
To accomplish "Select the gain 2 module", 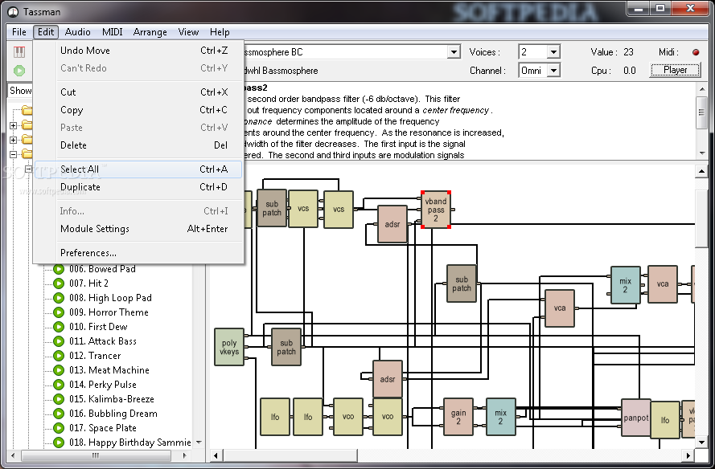I will 458,417.
